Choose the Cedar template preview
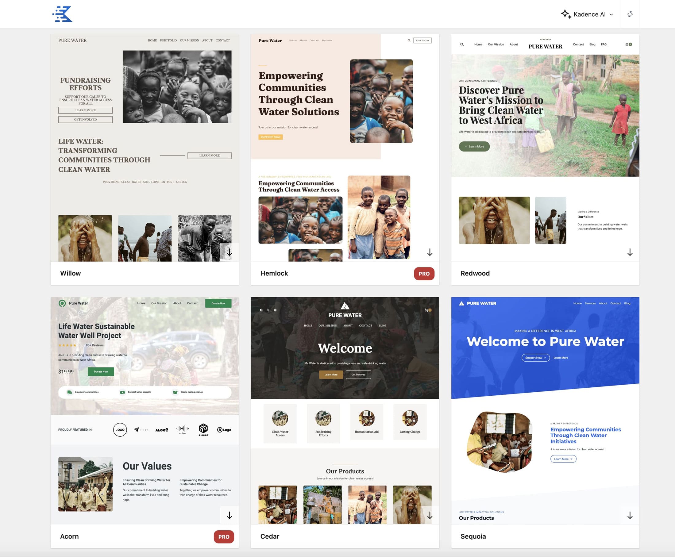 coord(345,411)
